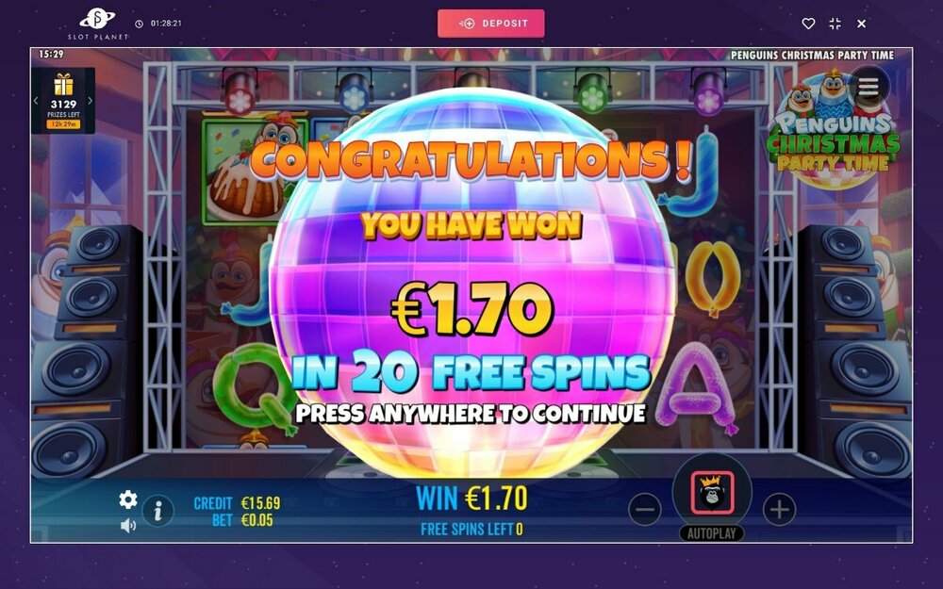Viewport: 943px width, 589px height.
Task: Open the hamburger game menu
Action: (x=869, y=88)
